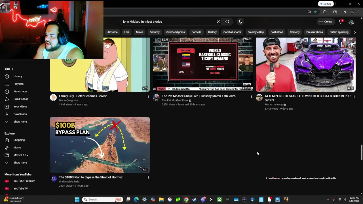Select the Combat sports filter chip
Image resolution: width=363 pixels, height=204 pixels.
[x=232, y=32]
